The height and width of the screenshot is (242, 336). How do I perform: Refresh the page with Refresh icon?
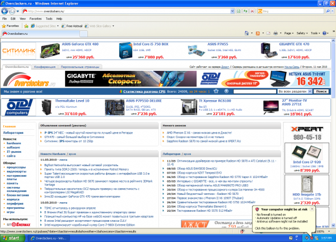click(x=245, y=11)
